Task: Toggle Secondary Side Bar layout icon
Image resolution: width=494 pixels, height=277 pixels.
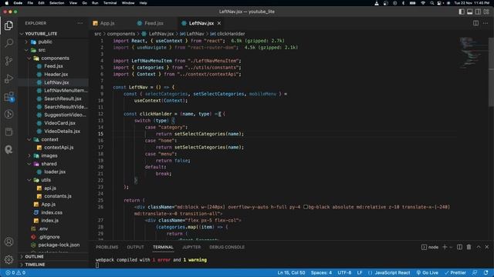Action: click(478, 12)
